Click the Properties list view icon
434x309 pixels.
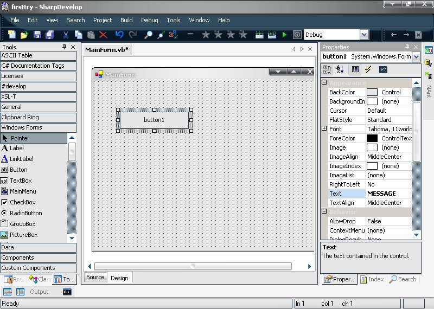(355, 69)
